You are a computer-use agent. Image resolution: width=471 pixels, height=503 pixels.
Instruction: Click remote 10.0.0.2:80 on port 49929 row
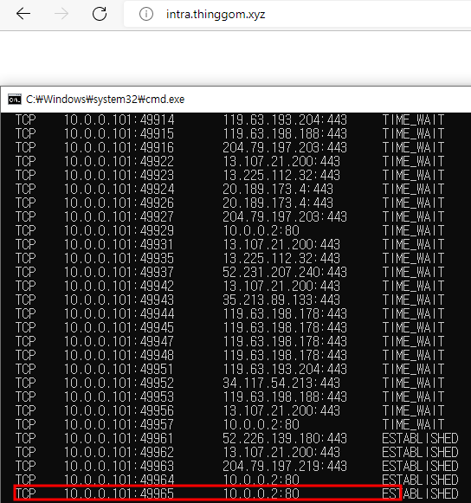pyautogui.click(x=261, y=230)
